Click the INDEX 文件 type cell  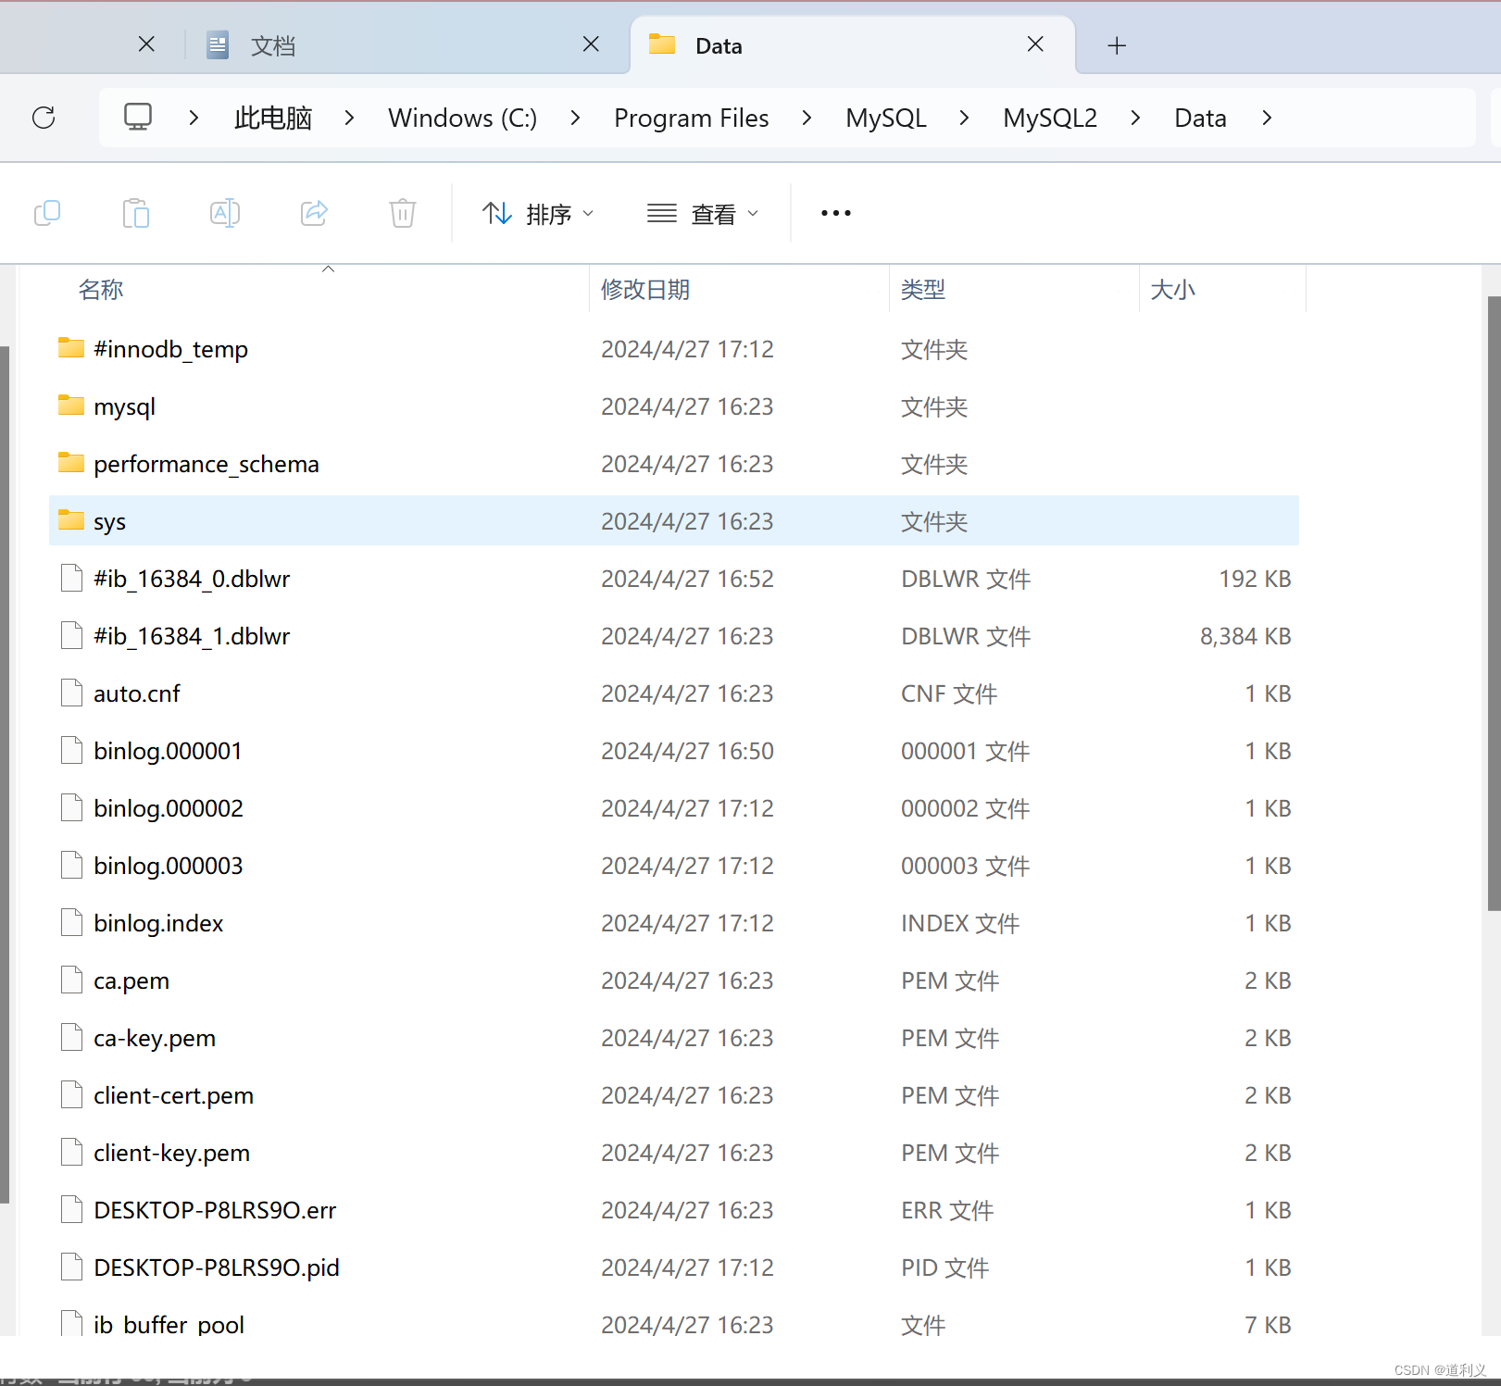point(960,923)
